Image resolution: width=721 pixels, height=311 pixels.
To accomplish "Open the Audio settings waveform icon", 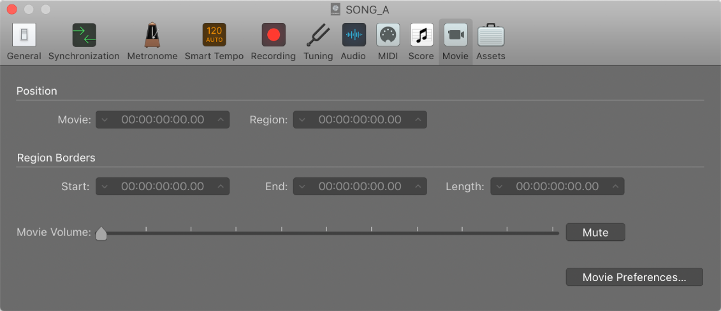I will point(354,36).
